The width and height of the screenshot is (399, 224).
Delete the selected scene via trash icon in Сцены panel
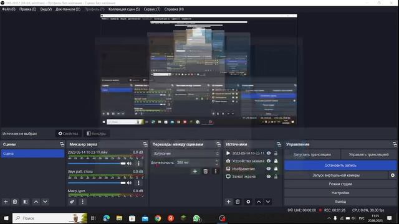click(15, 202)
